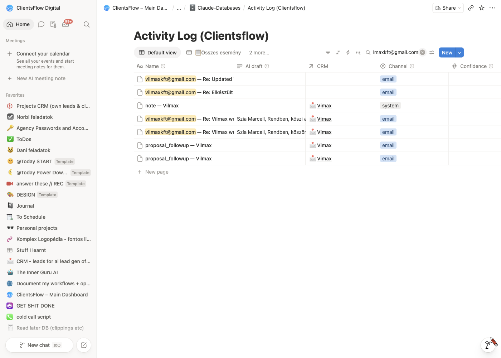Select the Default view tab
This screenshot has width=501, height=358.
pos(157,53)
